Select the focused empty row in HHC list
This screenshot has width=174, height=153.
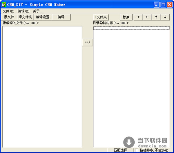(x=131, y=28)
